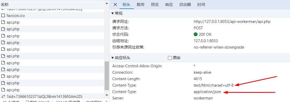This screenshot has height=102, width=290.
Task: Select the last api.php request icon
Action: tap(3, 90)
